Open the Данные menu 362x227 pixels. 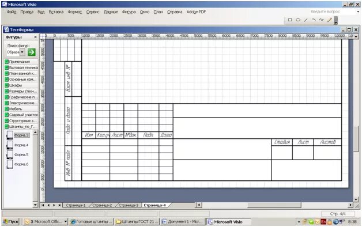111,12
